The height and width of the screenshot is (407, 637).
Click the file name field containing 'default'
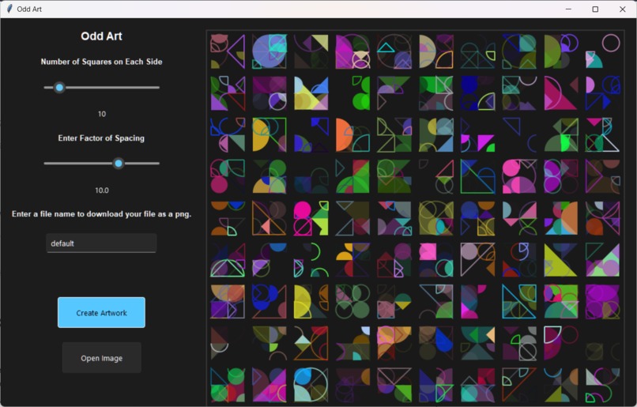101,243
